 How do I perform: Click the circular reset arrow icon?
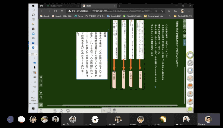click(41, 92)
